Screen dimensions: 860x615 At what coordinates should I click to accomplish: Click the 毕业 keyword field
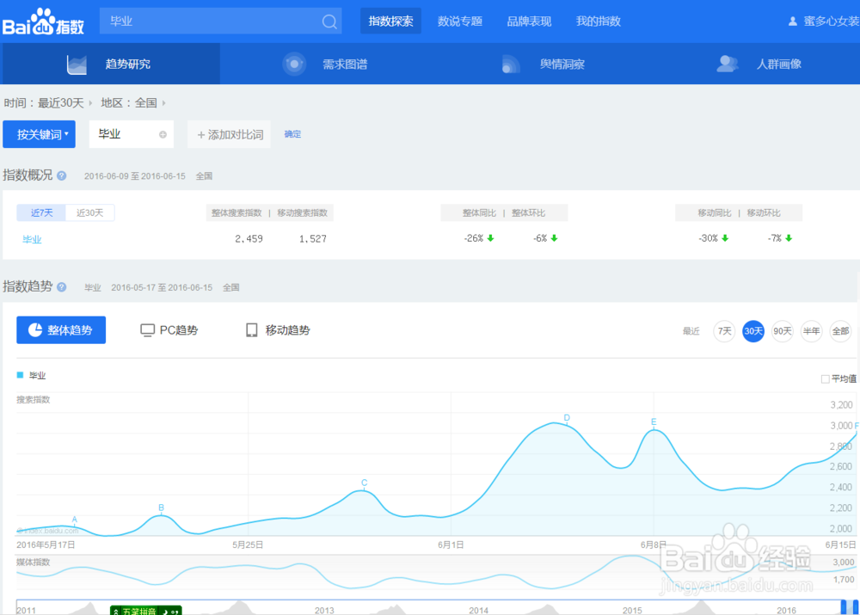tap(131, 134)
